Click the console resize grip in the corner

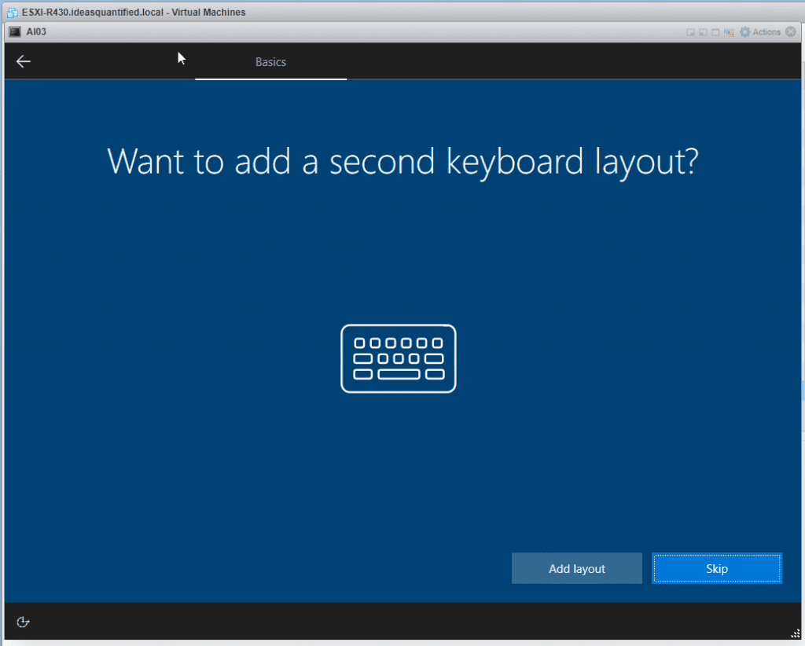coord(795,633)
